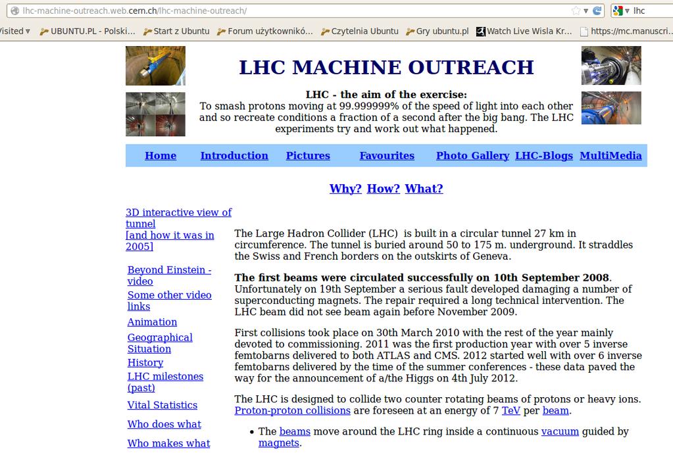The image size is (673, 457).
Task: Open '3D interactive view of tunnel' link
Action: (178, 218)
